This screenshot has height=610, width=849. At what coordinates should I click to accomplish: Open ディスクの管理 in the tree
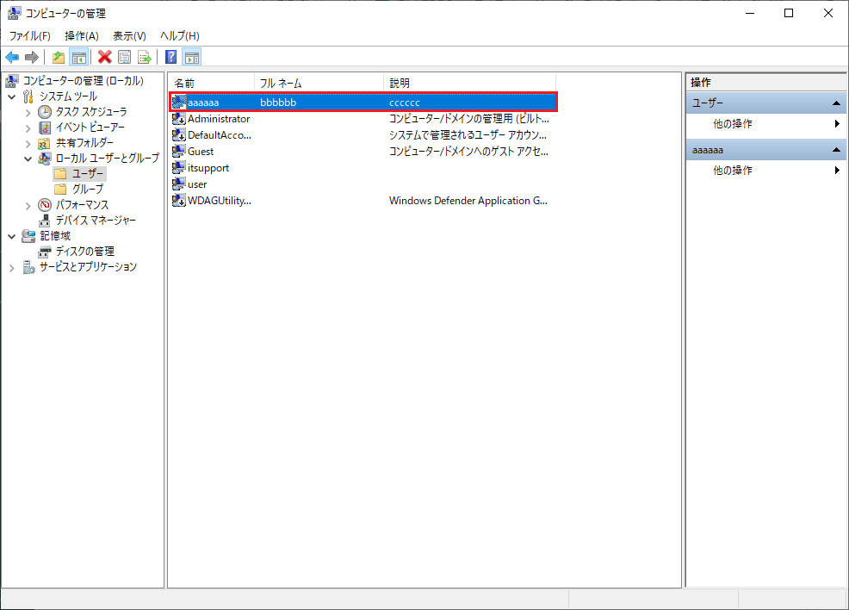tap(84, 252)
